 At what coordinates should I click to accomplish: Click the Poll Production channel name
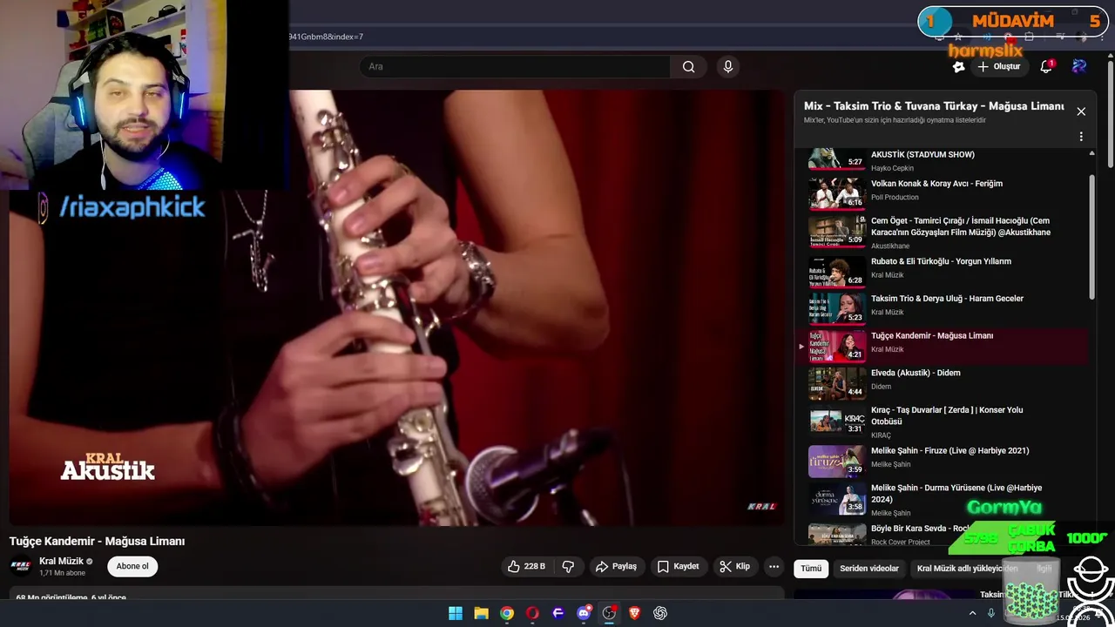click(895, 198)
